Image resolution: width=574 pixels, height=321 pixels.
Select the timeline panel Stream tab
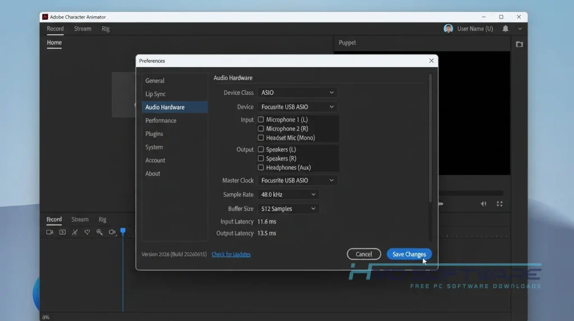click(x=80, y=219)
